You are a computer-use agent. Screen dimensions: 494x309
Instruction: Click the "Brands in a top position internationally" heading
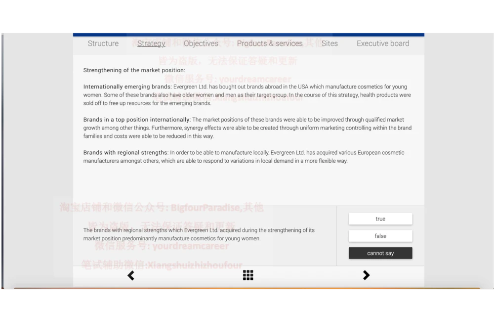[136, 120]
